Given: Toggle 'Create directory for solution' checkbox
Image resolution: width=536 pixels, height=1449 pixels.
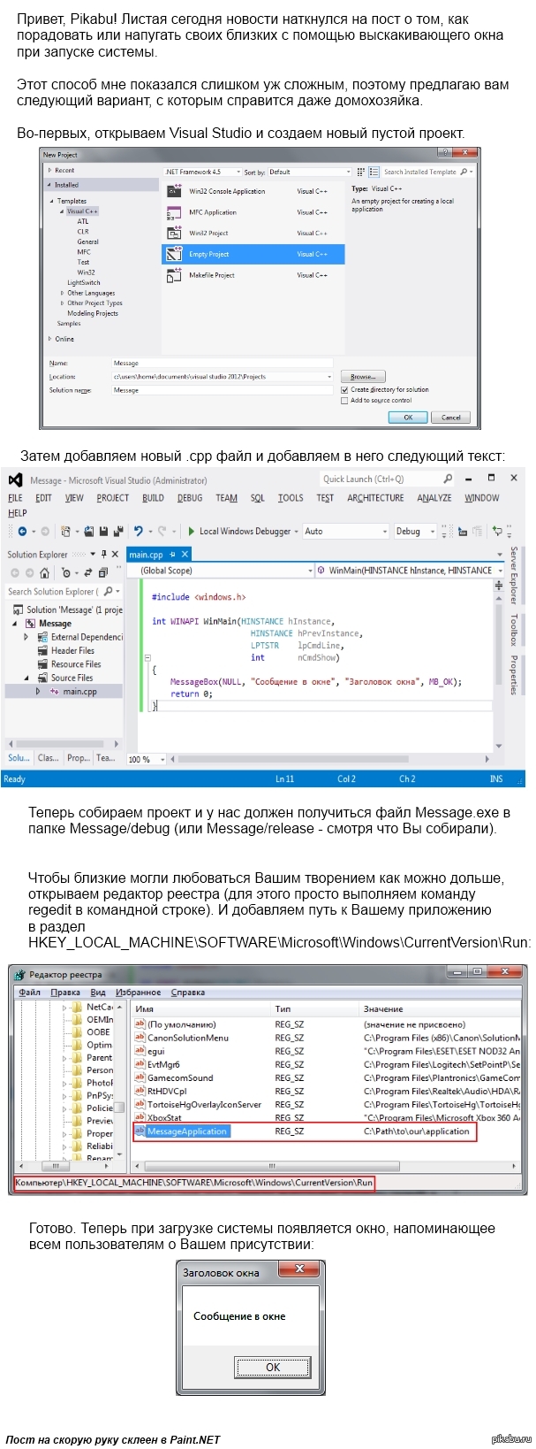Looking at the screenshot, I should [x=344, y=389].
